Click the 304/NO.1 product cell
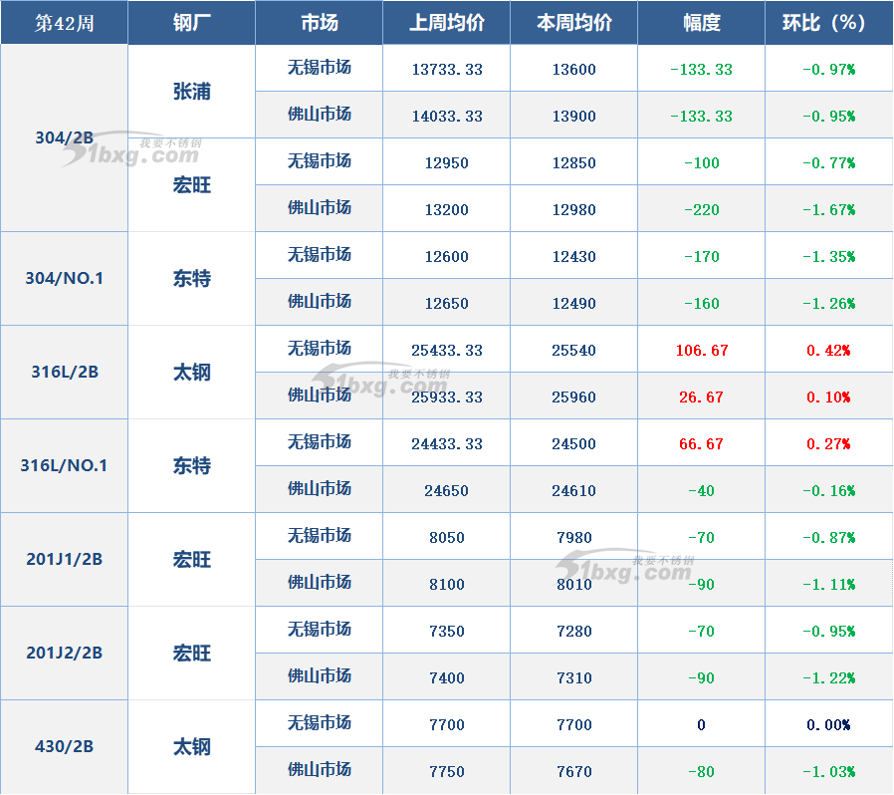 pyautogui.click(x=64, y=279)
